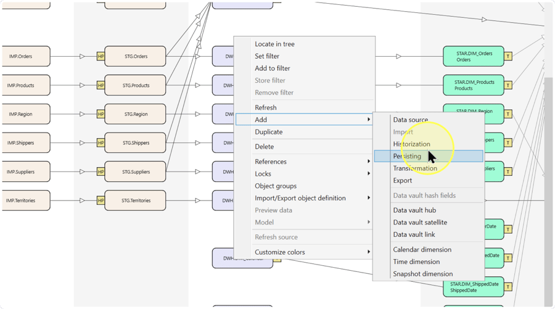Click the HP badge on STG.Suppliers
555x309 pixels.
(101, 171)
